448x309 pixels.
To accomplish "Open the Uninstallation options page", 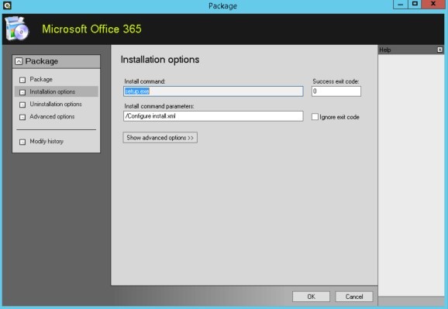I will click(56, 105).
